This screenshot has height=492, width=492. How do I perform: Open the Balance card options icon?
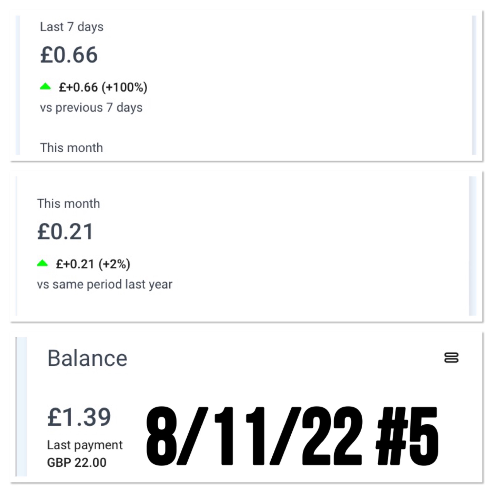[x=451, y=357]
